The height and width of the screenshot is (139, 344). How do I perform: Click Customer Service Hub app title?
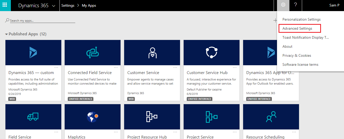point(207,73)
